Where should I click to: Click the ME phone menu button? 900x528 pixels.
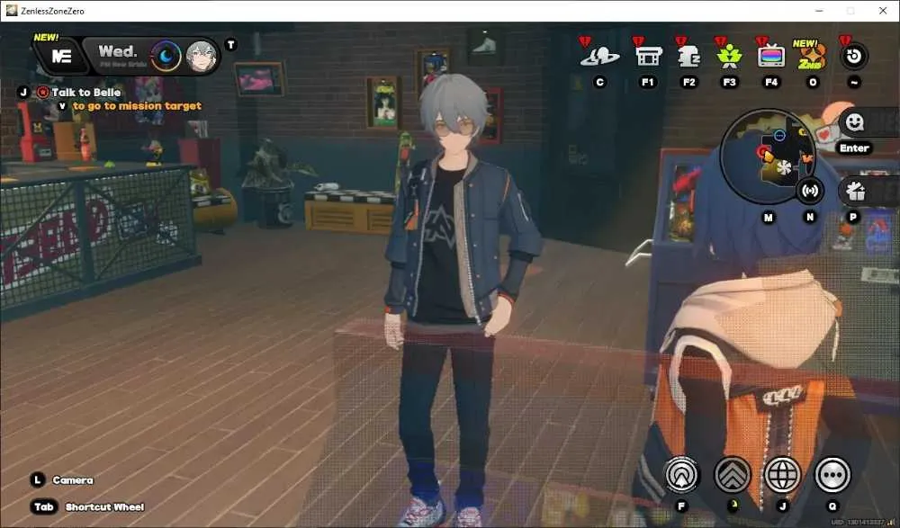coord(61,57)
